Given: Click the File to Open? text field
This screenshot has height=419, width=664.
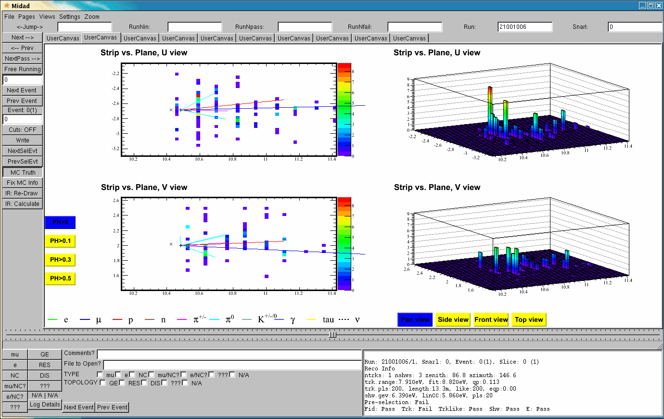Looking at the screenshot, I should (232, 365).
